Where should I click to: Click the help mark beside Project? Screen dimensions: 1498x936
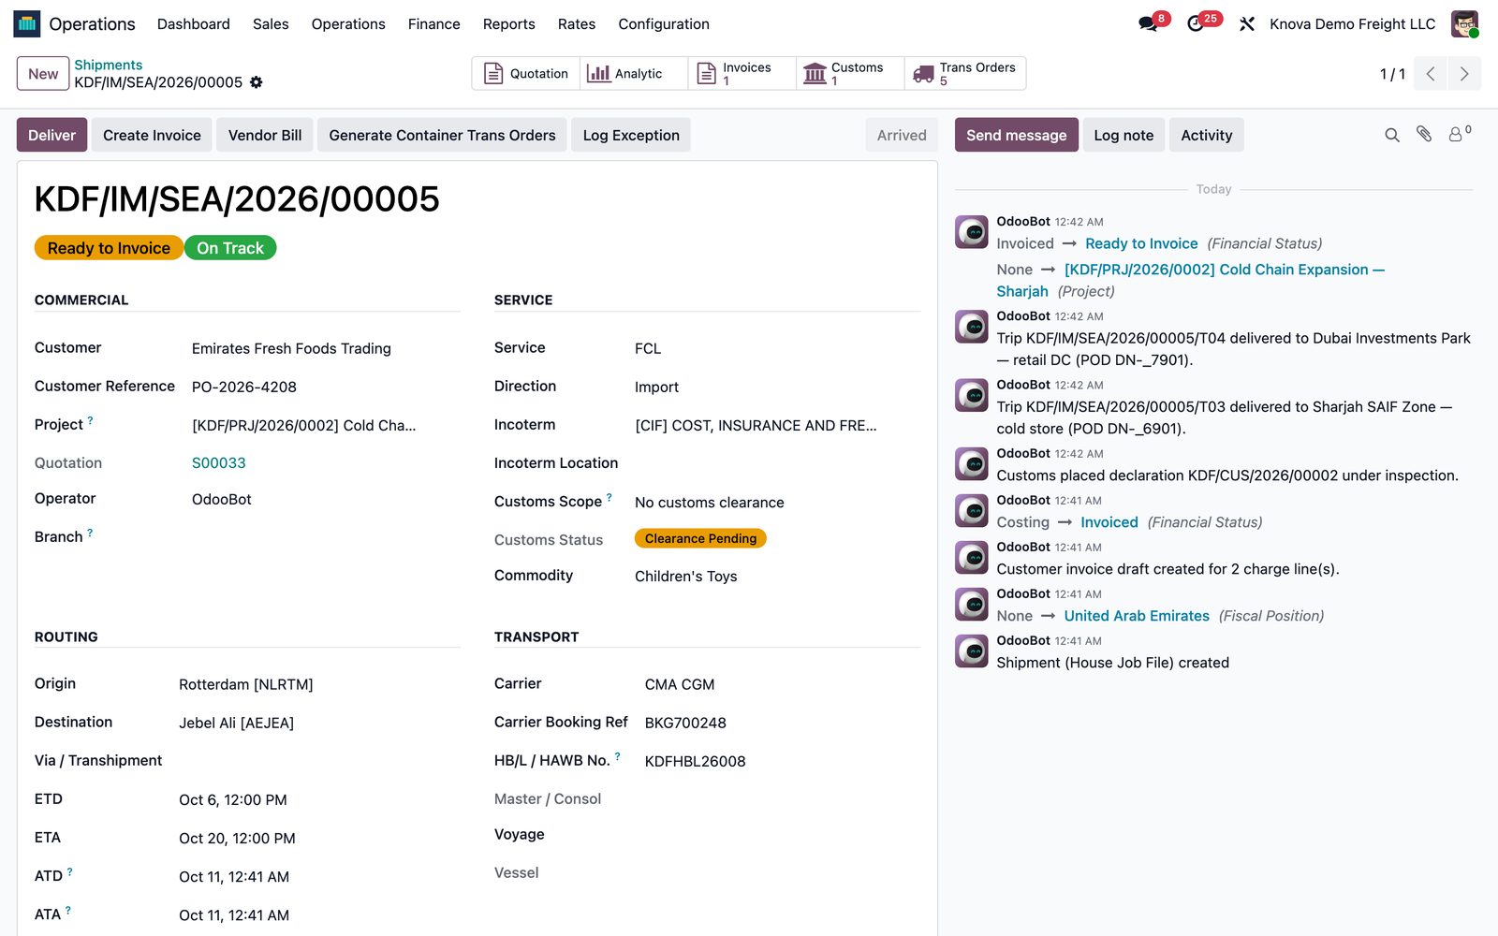(x=90, y=421)
